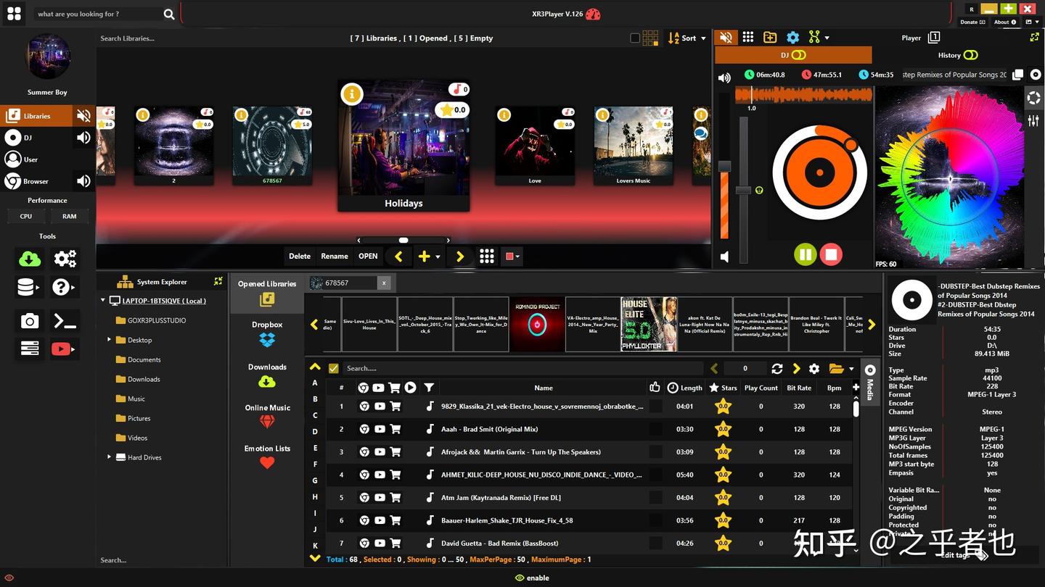Toggle the enable eye at bottom
Screen dimensions: 1045x587
point(519,578)
